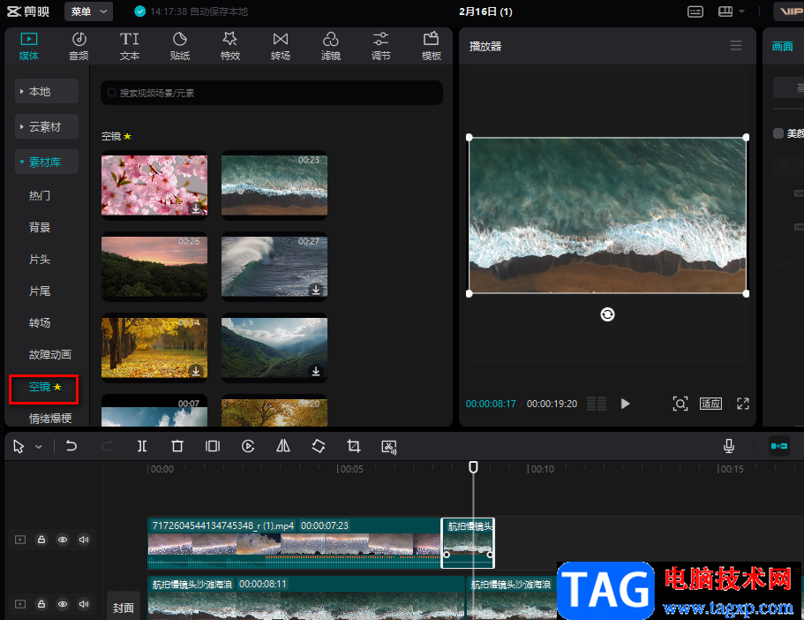Click the 封面 cover button

coord(123,609)
